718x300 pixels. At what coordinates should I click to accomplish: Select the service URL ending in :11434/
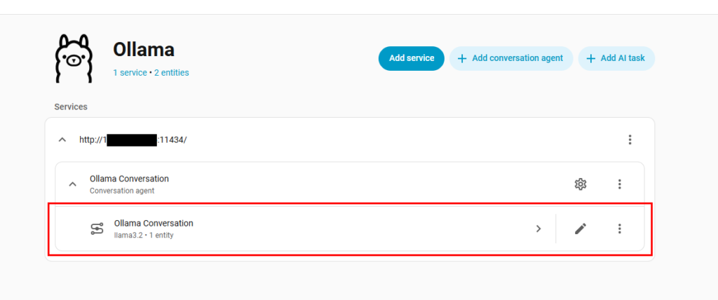point(133,140)
